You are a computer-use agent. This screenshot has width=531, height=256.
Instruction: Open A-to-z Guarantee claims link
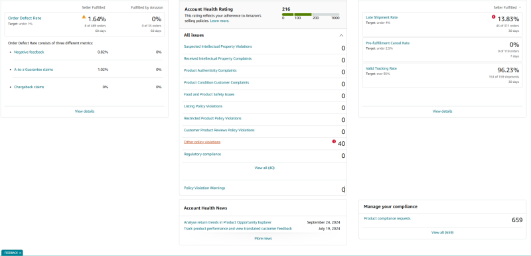34,70
